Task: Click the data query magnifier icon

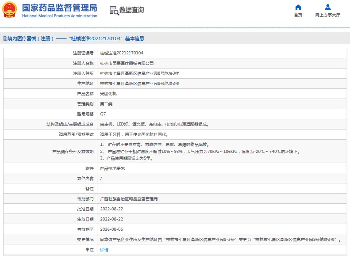Action: 114,11
